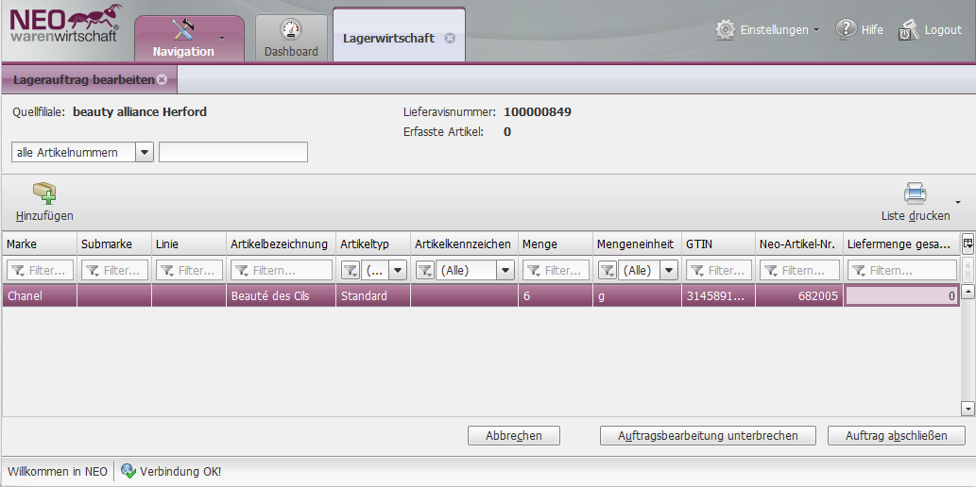976x487 pixels.
Task: Click the Menge cell showing 6
Action: pos(556,296)
